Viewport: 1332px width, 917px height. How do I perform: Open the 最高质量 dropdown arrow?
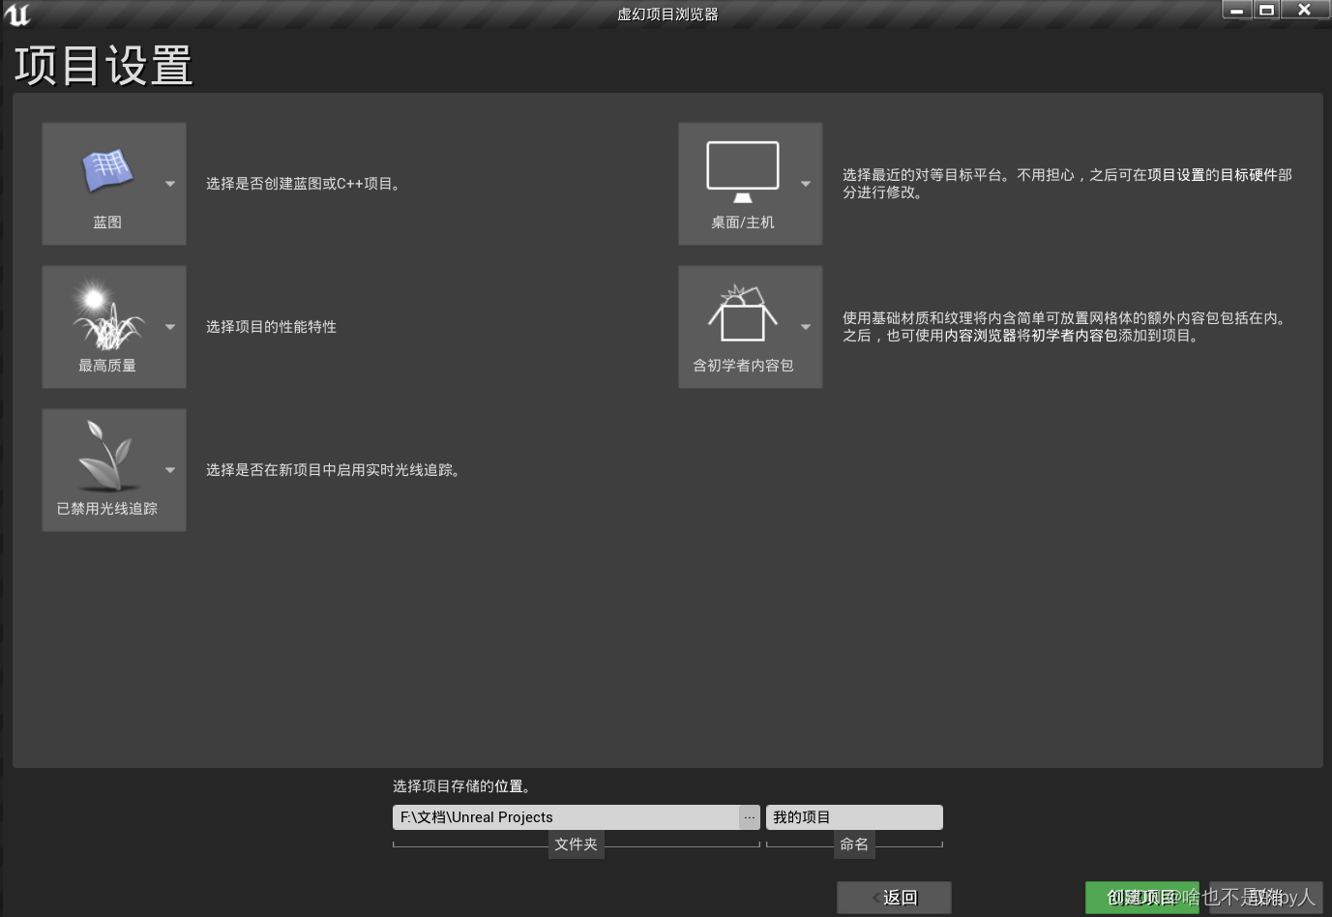click(170, 327)
